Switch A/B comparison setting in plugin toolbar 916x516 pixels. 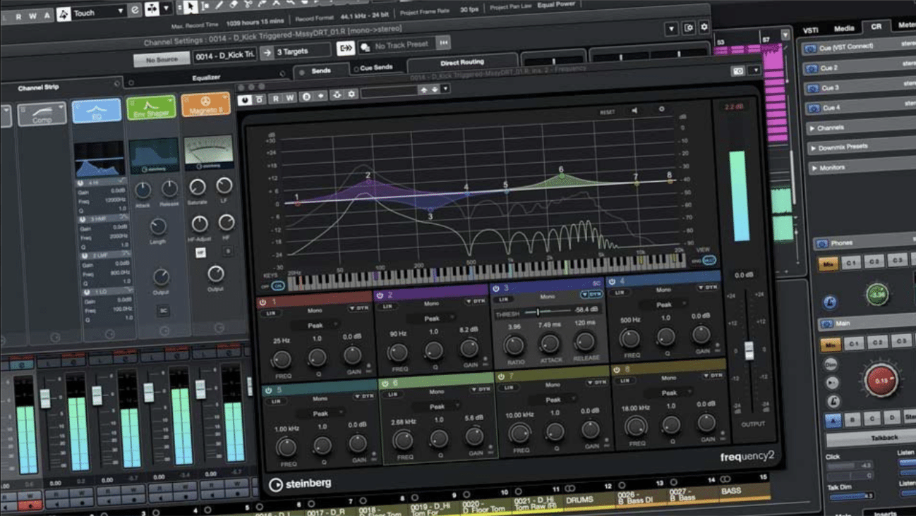[x=307, y=97]
